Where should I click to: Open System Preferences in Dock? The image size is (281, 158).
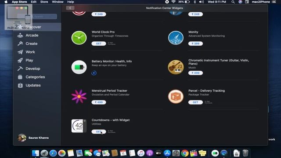(x=176, y=153)
